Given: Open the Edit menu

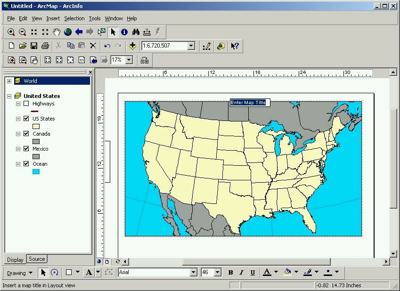Looking at the screenshot, I should (x=23, y=18).
